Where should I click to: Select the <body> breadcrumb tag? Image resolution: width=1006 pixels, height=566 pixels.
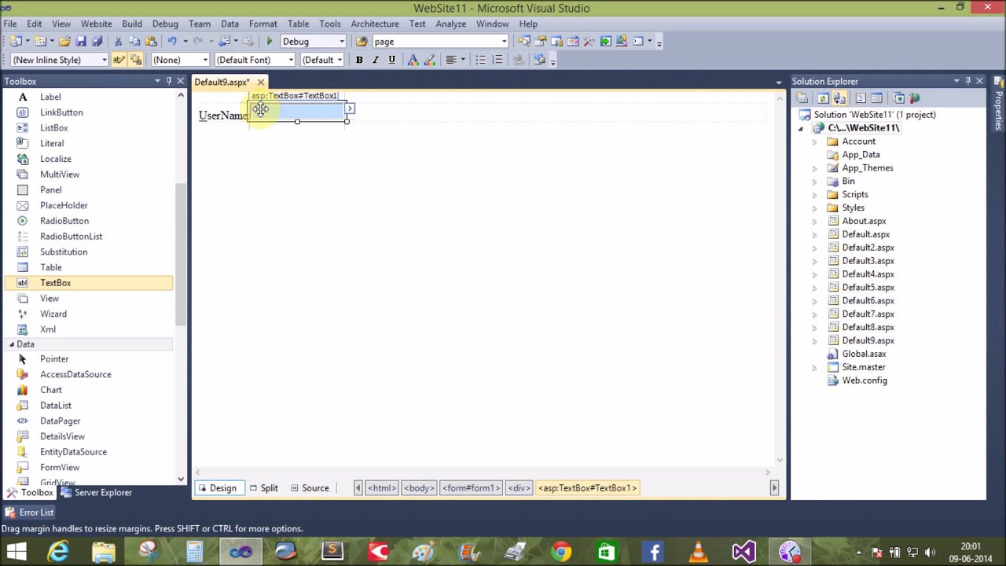[x=419, y=488]
